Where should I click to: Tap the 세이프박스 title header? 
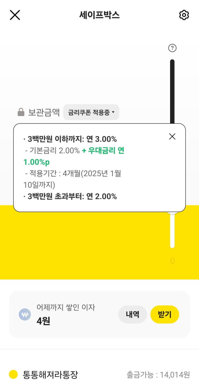tap(99, 15)
